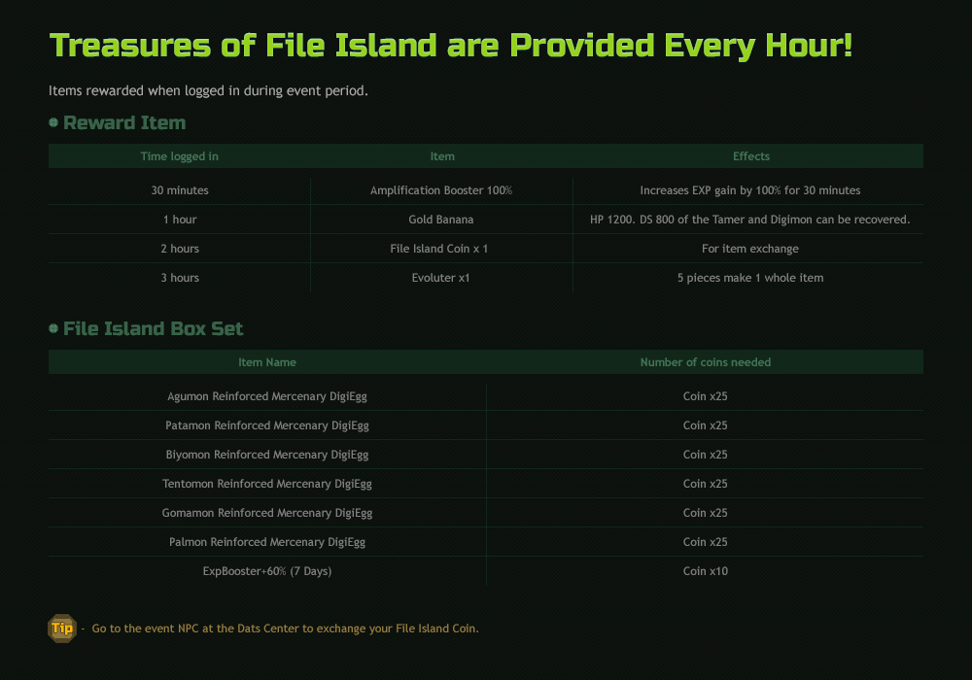Click the 'Item Name' column header
The width and height of the screenshot is (972, 680).
click(267, 362)
